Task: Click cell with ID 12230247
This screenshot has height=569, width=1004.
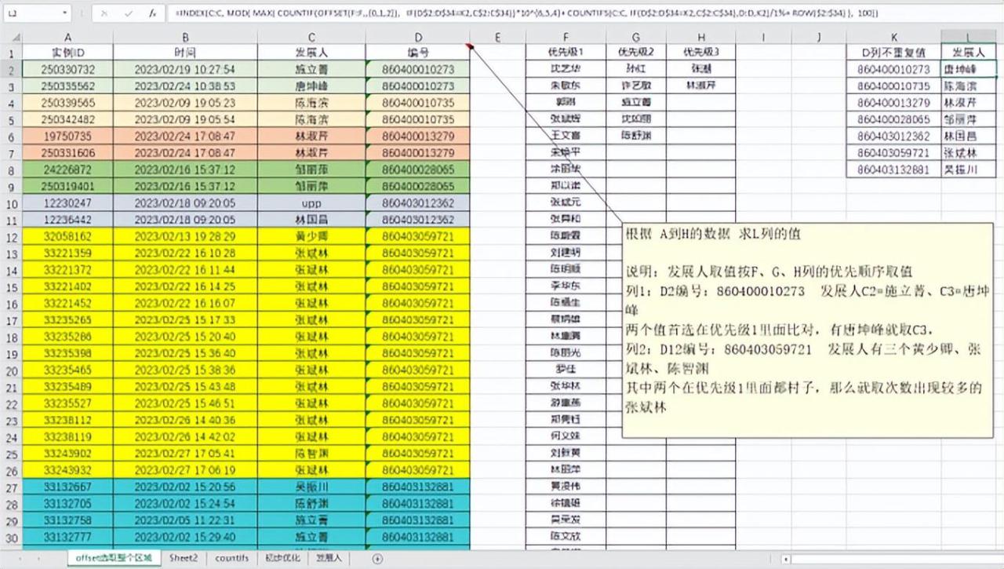Action: click(x=68, y=202)
